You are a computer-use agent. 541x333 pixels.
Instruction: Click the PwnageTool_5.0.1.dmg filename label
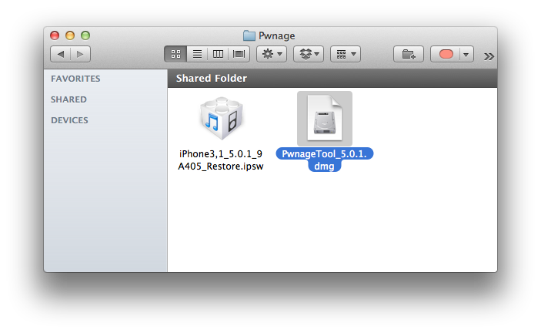[x=324, y=160]
